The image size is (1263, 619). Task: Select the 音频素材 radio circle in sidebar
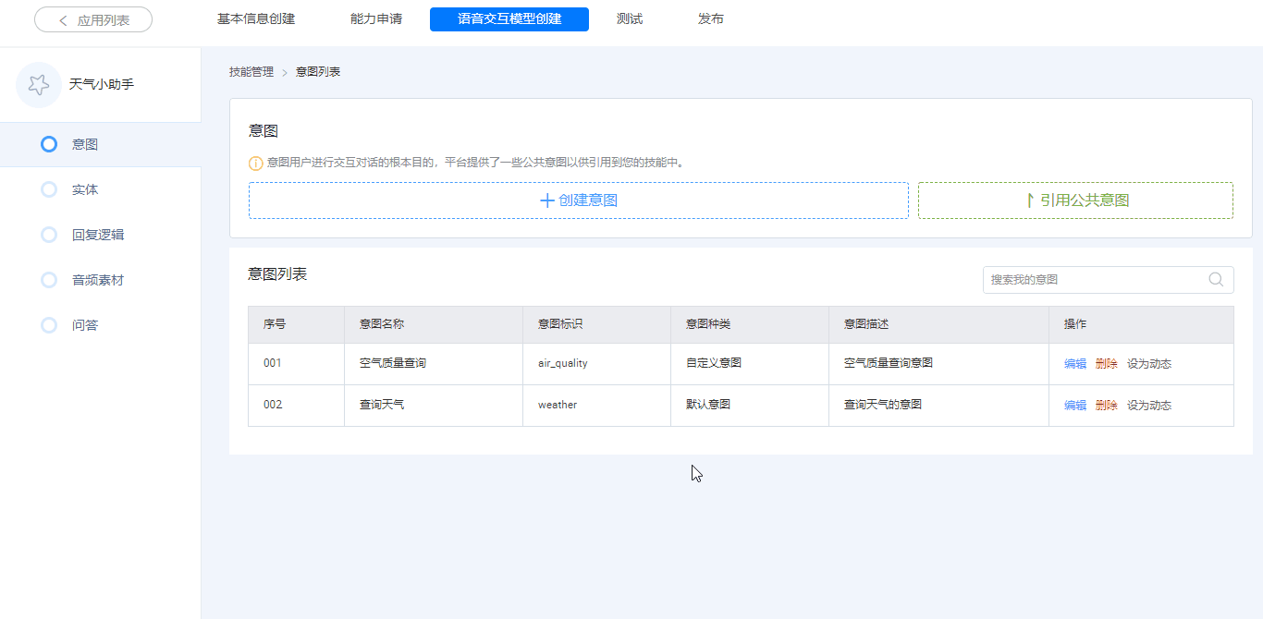click(x=49, y=280)
